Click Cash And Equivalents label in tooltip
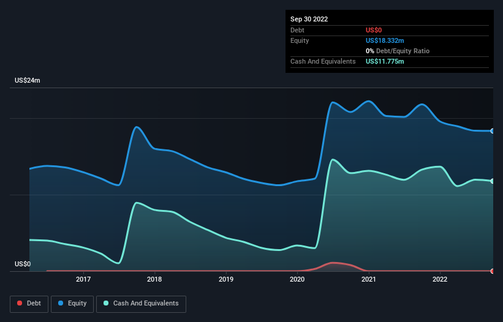 [x=323, y=61]
